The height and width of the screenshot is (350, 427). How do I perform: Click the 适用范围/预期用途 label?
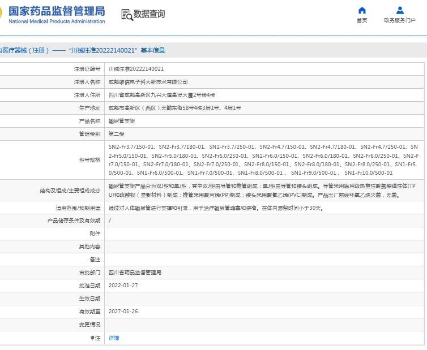pos(78,208)
